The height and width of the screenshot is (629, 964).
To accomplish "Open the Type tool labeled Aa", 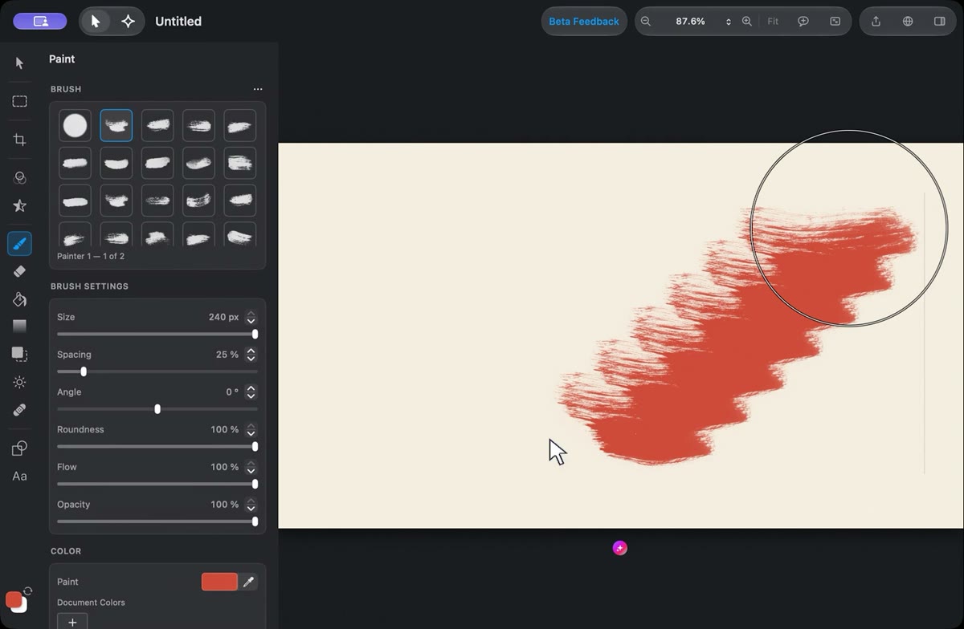I will [19, 476].
